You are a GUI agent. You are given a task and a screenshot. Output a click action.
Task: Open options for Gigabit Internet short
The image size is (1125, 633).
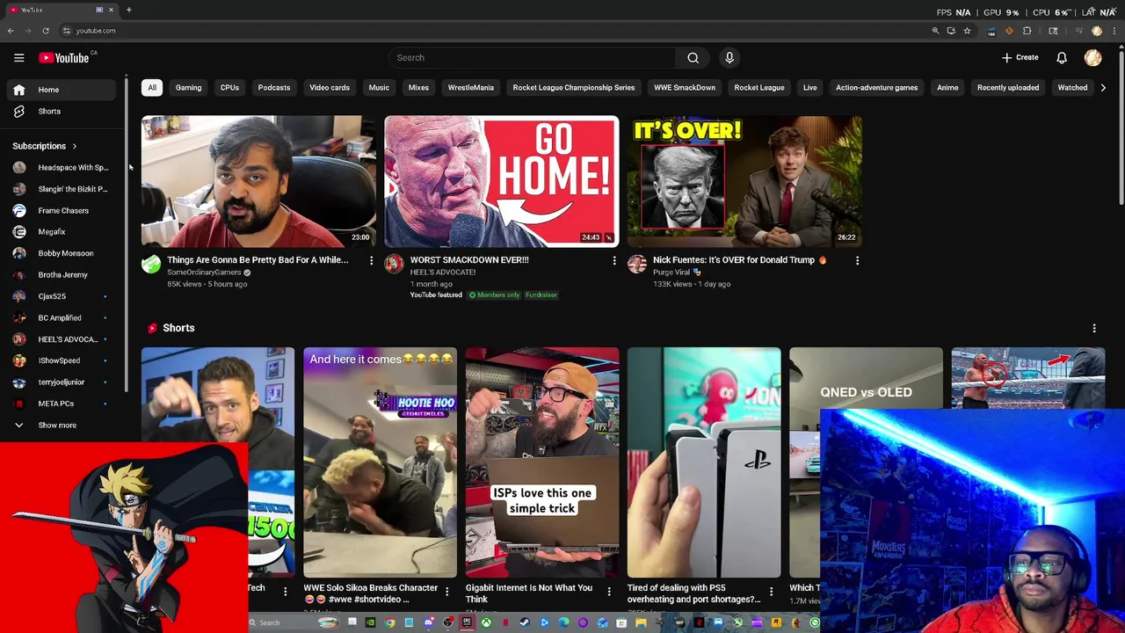[x=609, y=592]
